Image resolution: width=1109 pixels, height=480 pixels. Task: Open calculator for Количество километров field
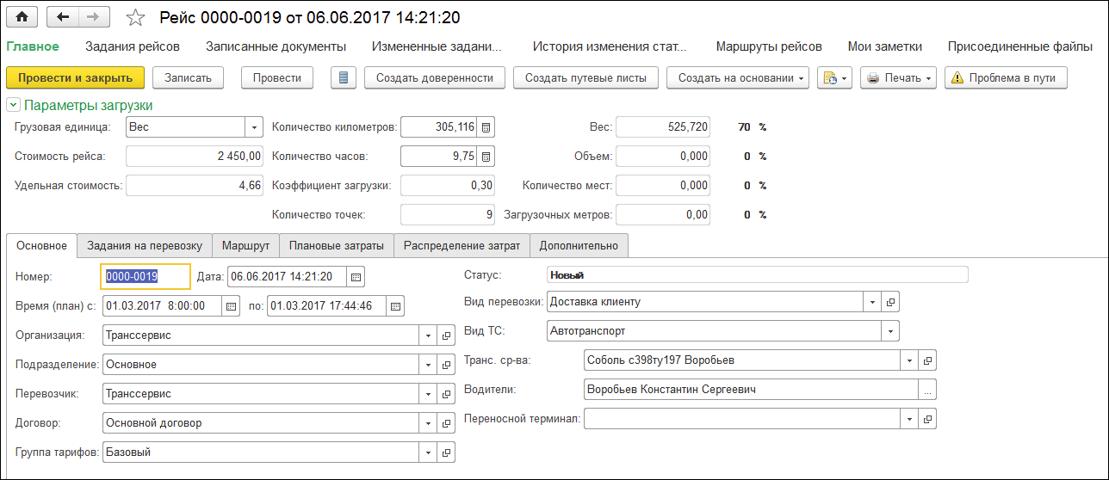(x=486, y=127)
